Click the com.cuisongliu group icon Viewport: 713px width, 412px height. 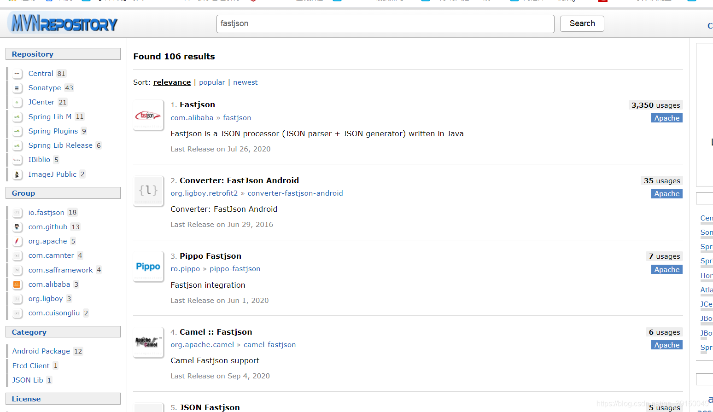[17, 313]
